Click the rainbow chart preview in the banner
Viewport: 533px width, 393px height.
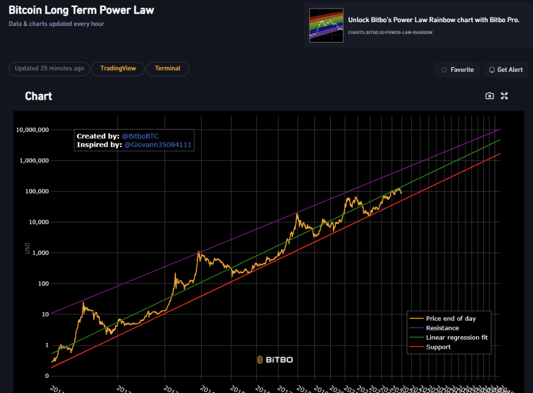tap(326, 25)
